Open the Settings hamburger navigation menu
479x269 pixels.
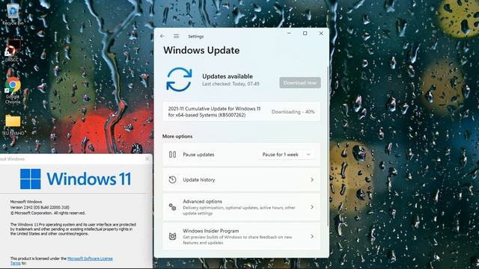pyautogui.click(x=177, y=36)
